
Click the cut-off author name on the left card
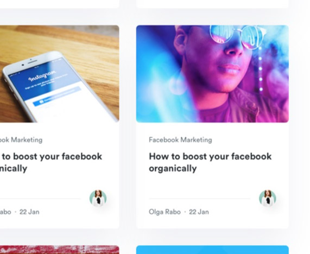[5, 212]
